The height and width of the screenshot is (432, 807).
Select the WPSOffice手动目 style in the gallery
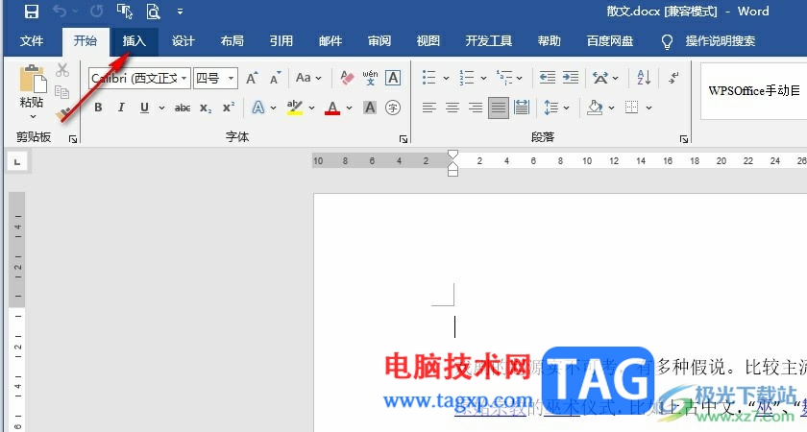pos(754,91)
